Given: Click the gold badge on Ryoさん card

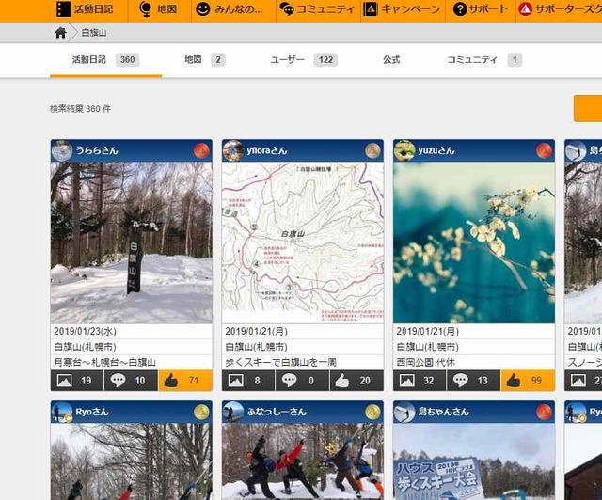Looking at the screenshot, I should pyautogui.click(x=201, y=412).
